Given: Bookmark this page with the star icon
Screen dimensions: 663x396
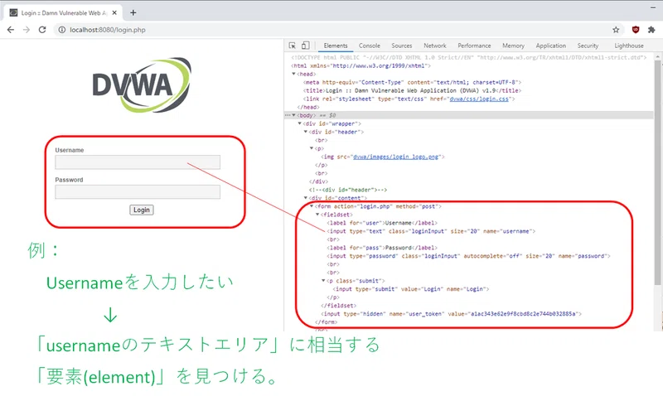Looking at the screenshot, I should tap(616, 30).
